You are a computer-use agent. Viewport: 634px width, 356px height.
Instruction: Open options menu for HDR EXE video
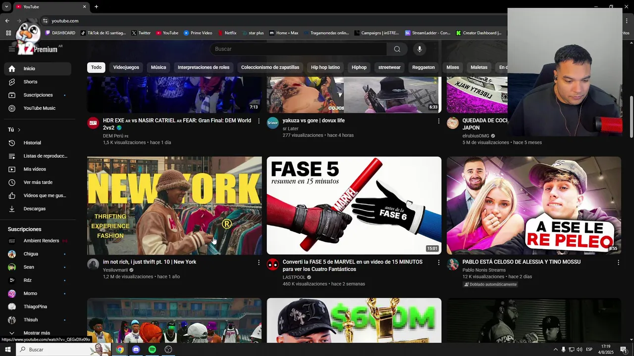(x=259, y=121)
